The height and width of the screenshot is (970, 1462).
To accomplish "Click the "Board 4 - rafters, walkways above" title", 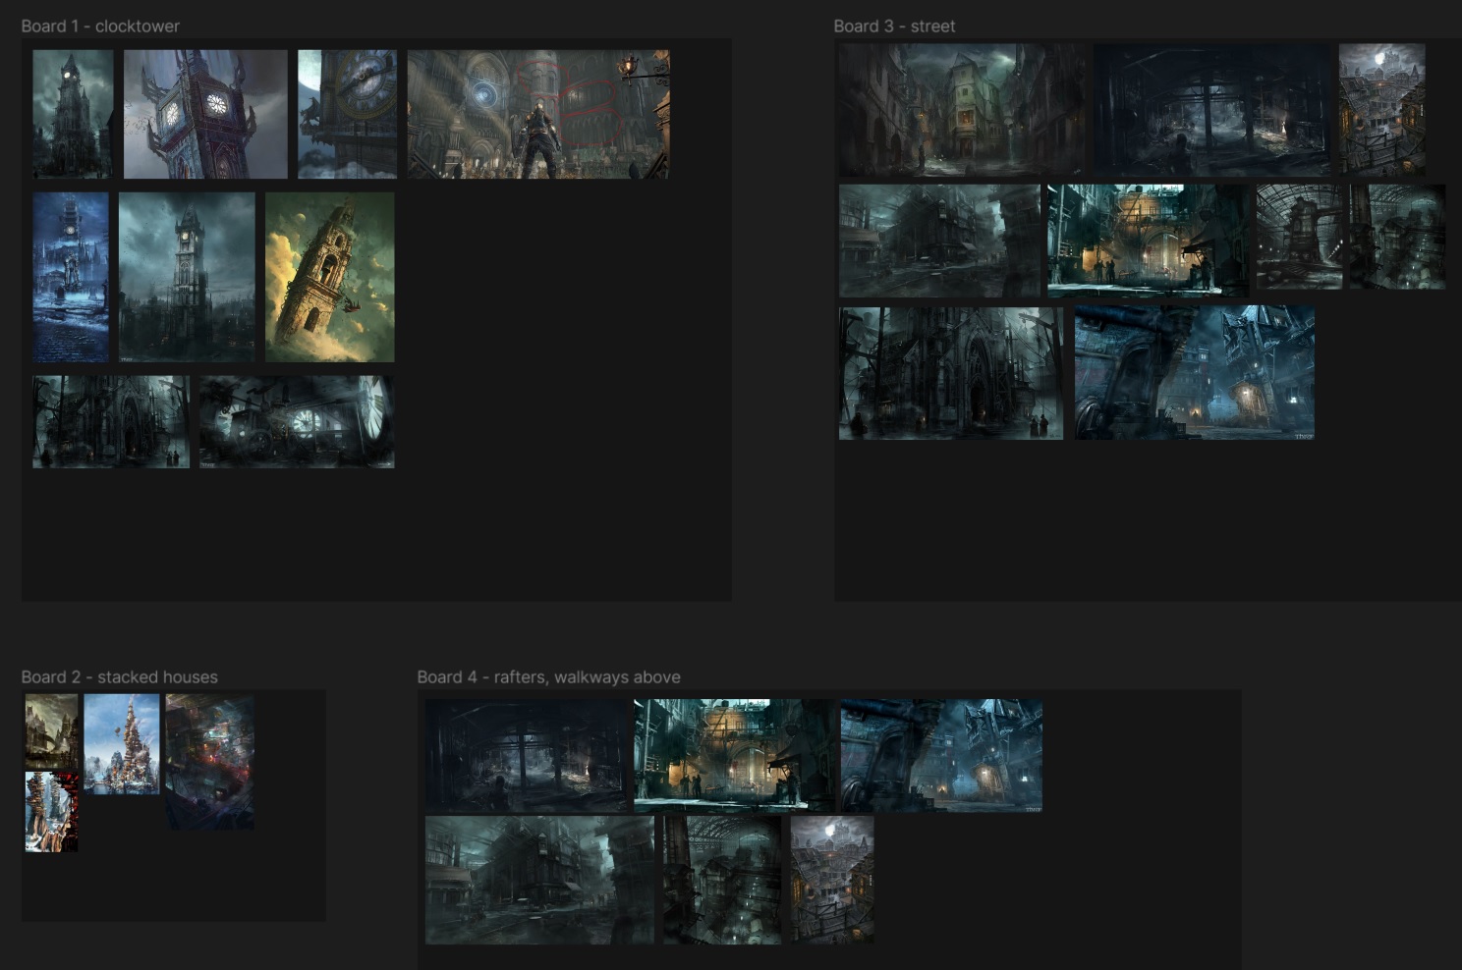I will pos(548,677).
